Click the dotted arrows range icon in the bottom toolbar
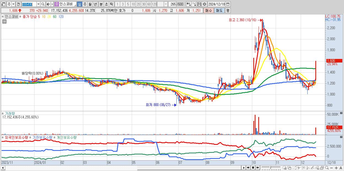The width and height of the screenshot is (344, 171). (x=294, y=168)
